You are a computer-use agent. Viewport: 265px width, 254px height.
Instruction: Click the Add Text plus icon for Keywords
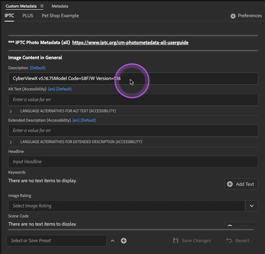coord(230,184)
